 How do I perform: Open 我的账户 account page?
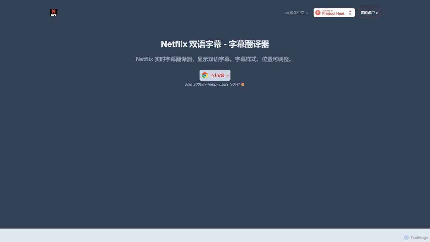[x=369, y=12]
